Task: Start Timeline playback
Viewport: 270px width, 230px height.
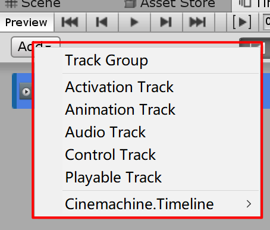Action: pyautogui.click(x=134, y=22)
